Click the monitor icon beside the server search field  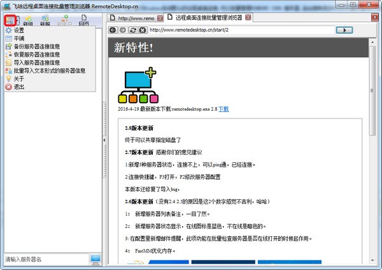[95, 260]
